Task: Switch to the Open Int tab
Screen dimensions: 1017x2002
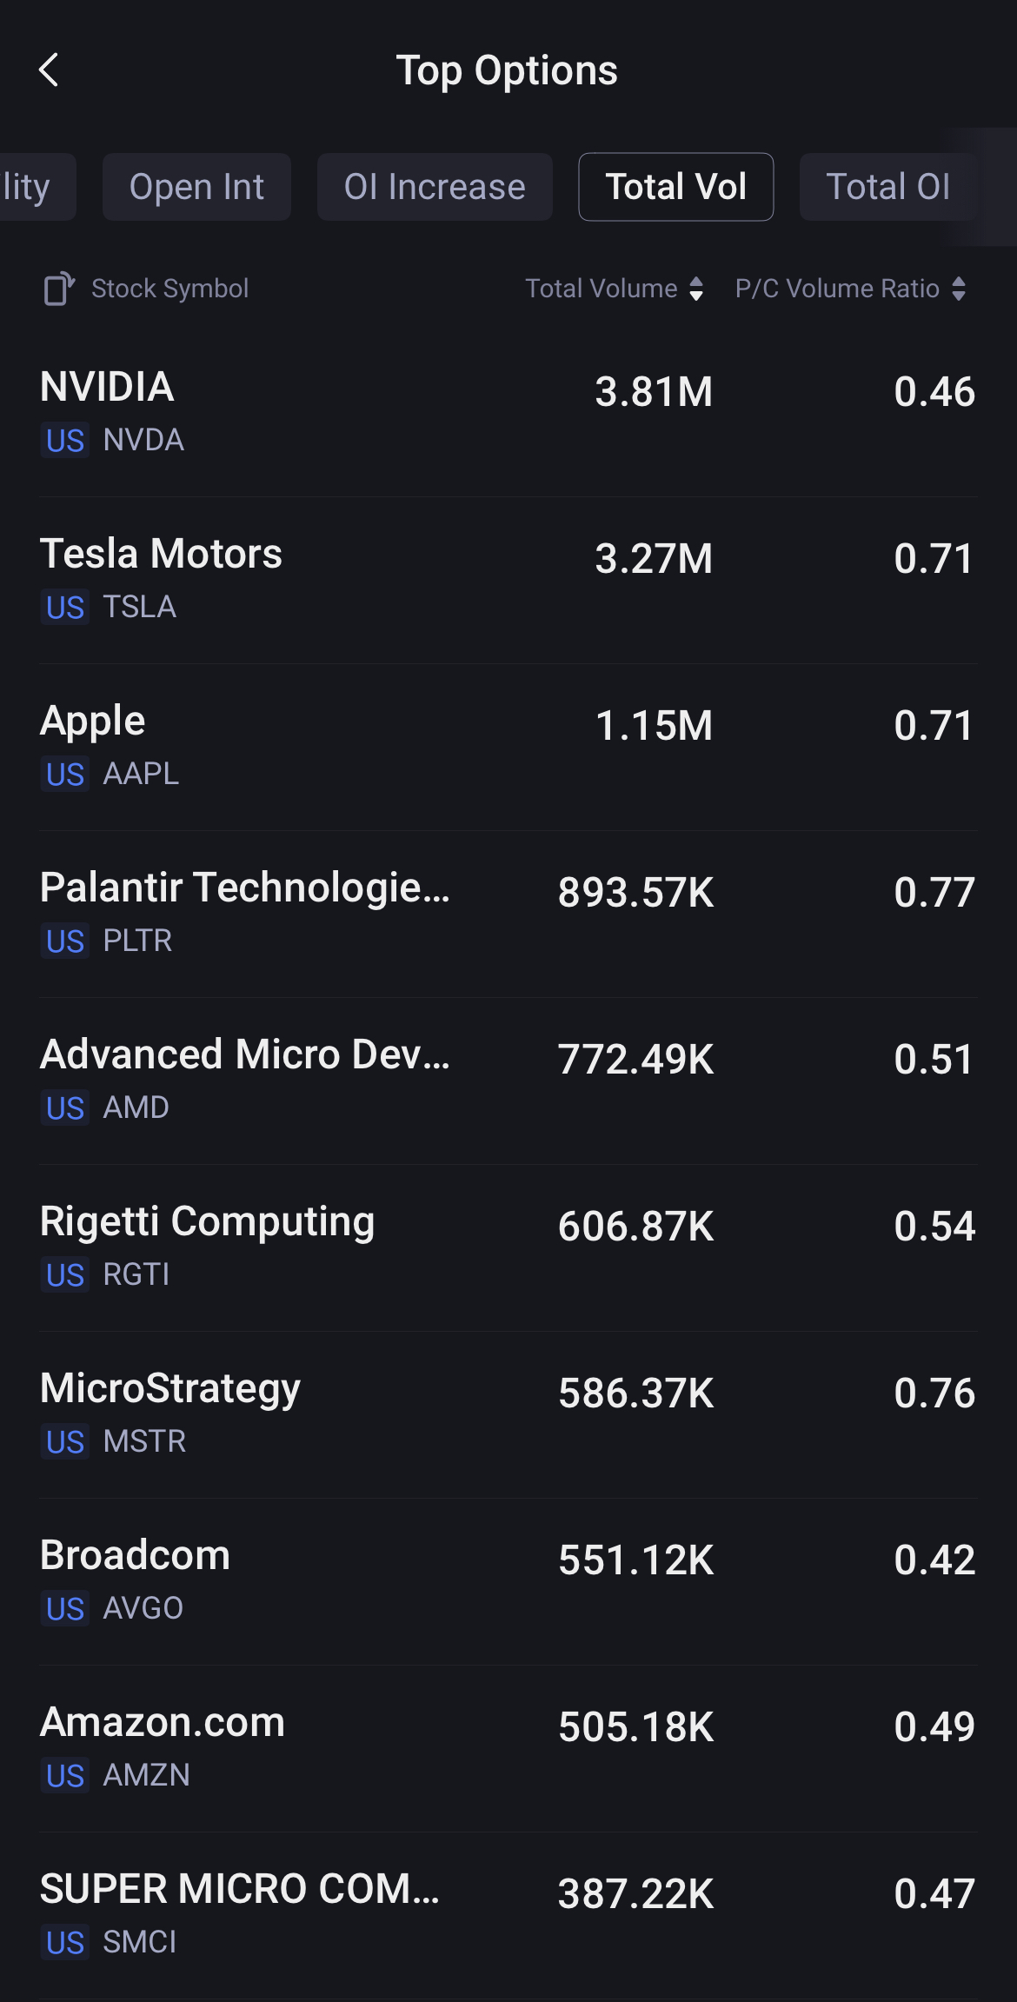Action: pos(196,187)
